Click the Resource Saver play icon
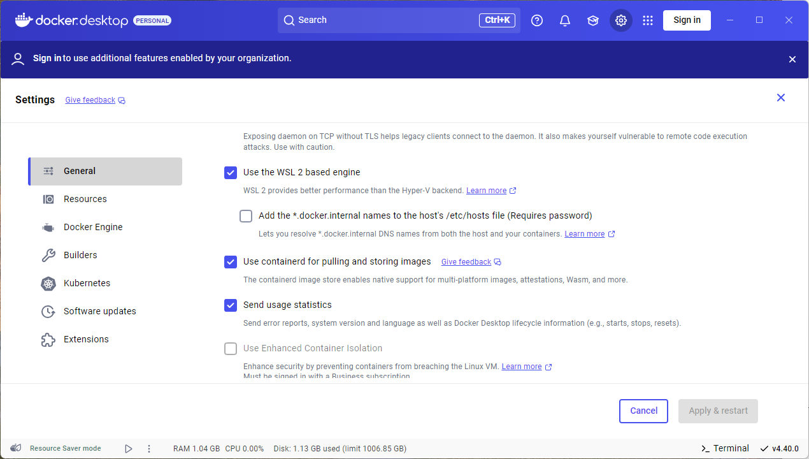 click(x=129, y=449)
